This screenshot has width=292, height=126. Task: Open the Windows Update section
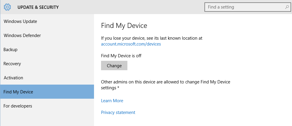[20, 21]
